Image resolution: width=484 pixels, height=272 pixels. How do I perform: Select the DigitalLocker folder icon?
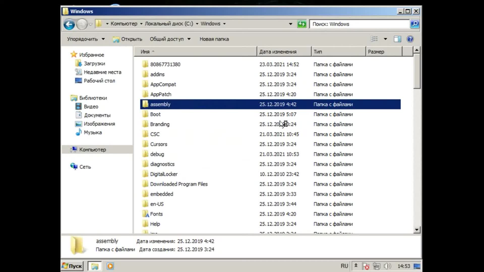pyautogui.click(x=145, y=174)
